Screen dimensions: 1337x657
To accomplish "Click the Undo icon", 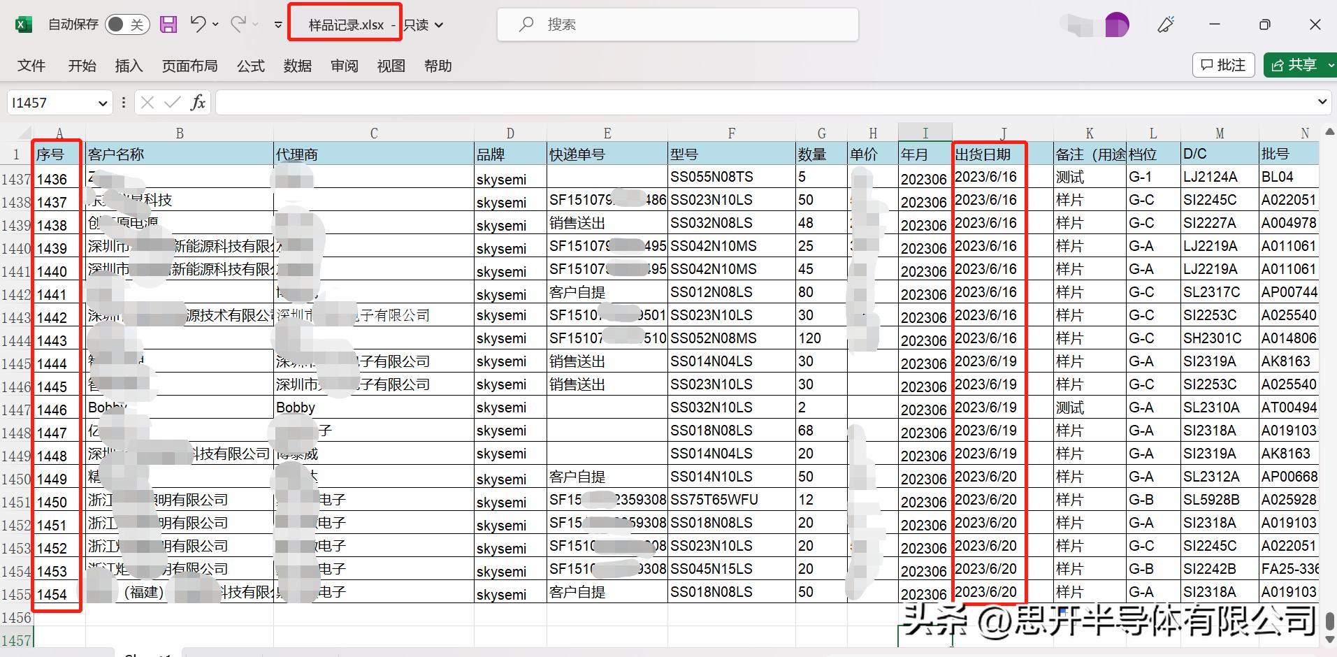I will click(198, 24).
